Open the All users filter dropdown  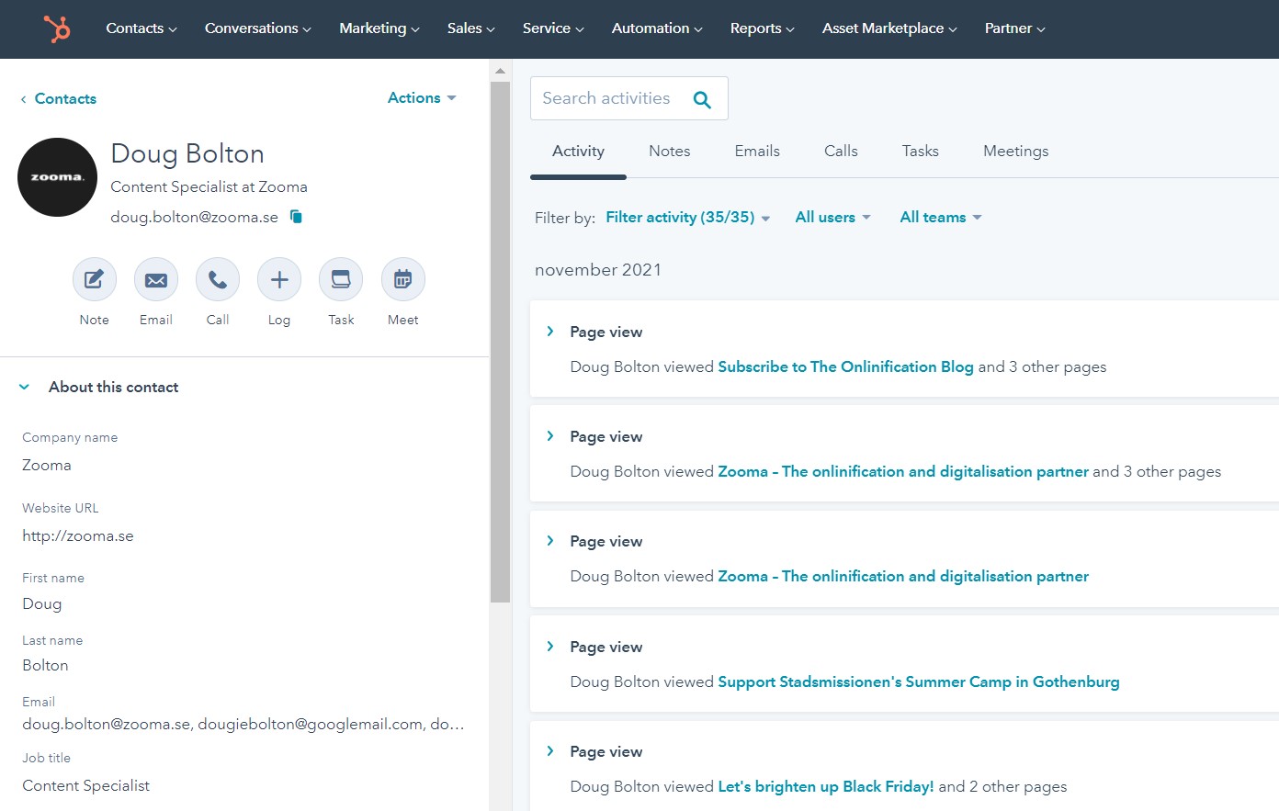832,217
